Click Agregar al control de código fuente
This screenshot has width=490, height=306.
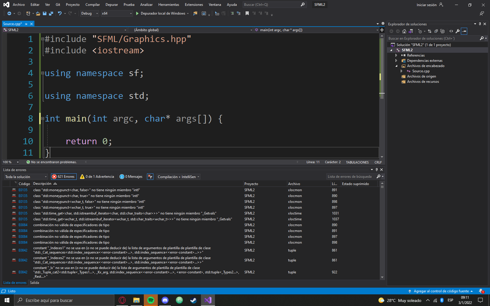click(x=441, y=291)
